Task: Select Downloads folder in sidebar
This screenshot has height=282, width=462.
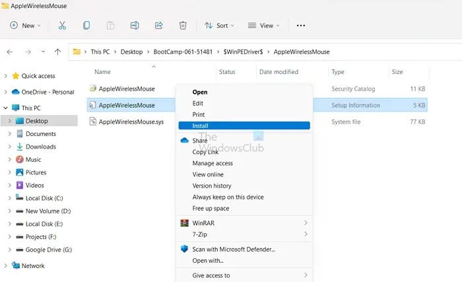Action: pos(40,147)
